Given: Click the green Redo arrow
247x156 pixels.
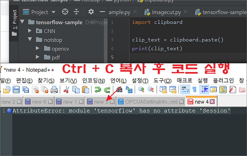Looking at the screenshot, I should click(107, 90).
